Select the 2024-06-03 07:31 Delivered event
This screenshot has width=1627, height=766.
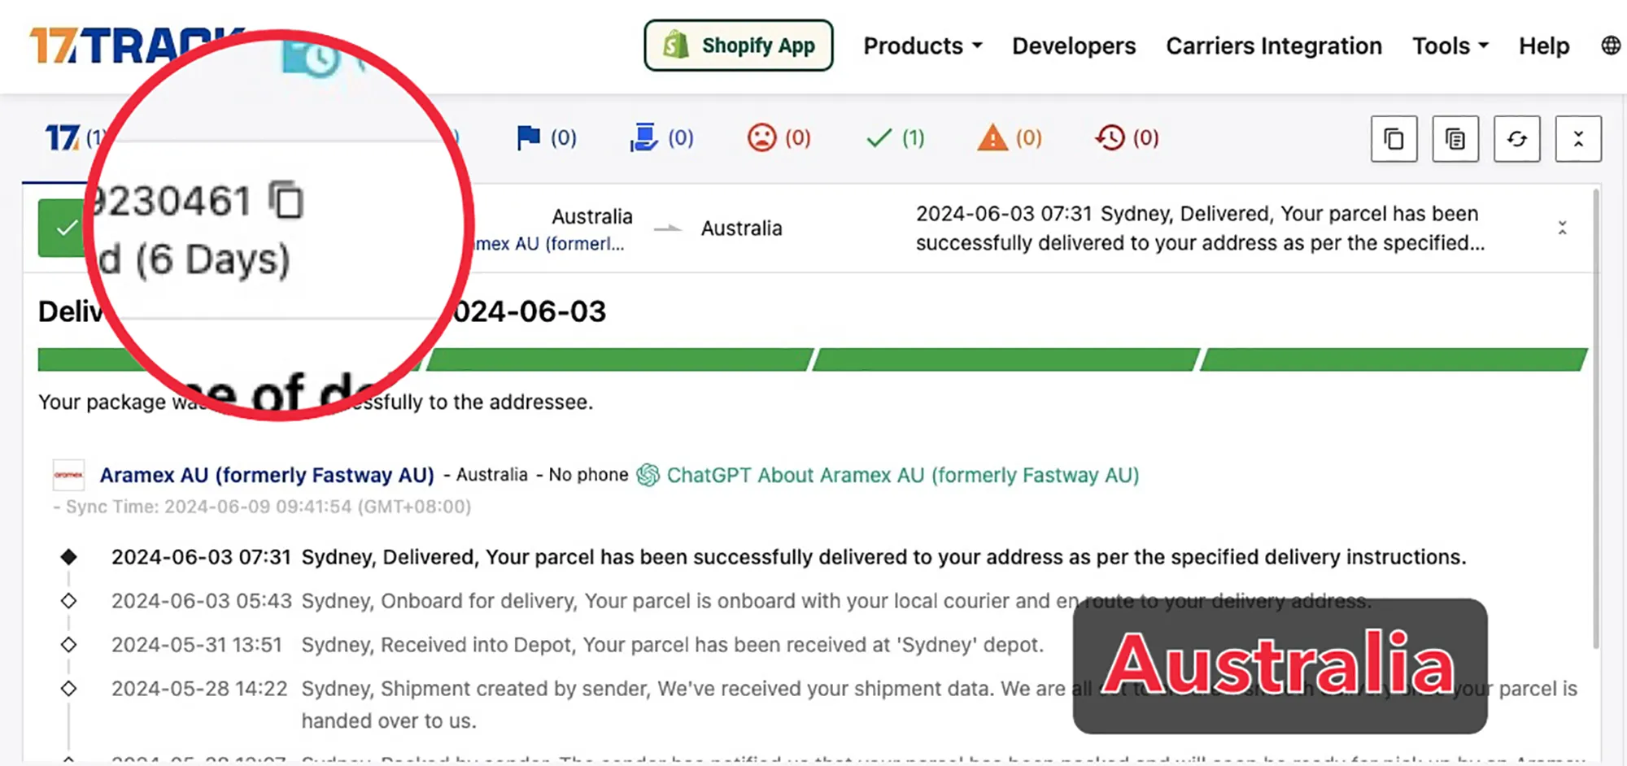788,557
